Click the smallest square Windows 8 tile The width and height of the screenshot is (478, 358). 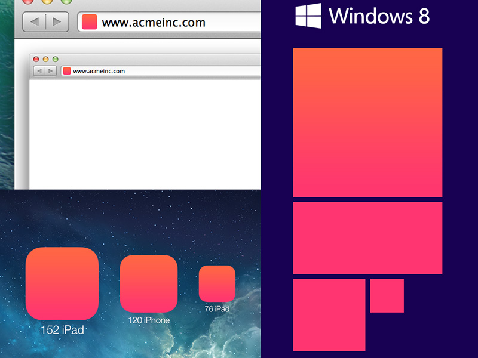coord(387,295)
